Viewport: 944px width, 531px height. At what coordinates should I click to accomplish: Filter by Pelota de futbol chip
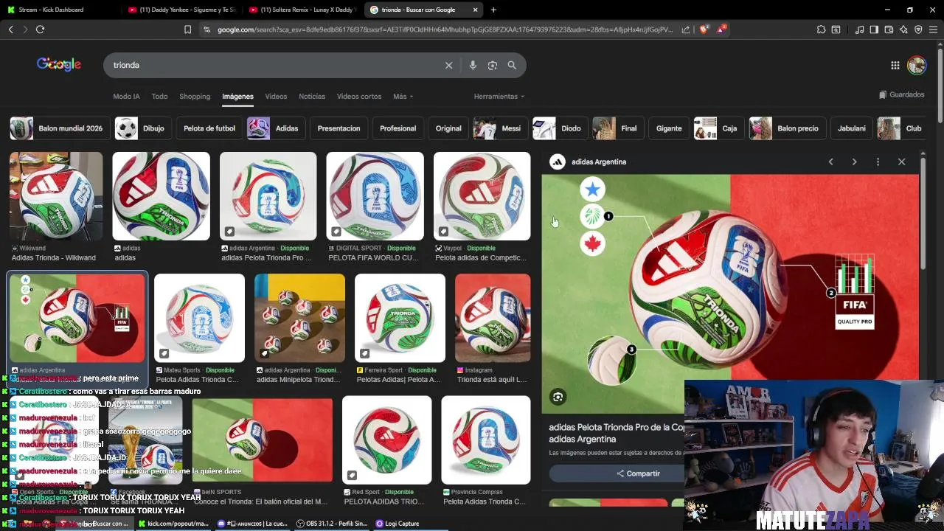209,128
